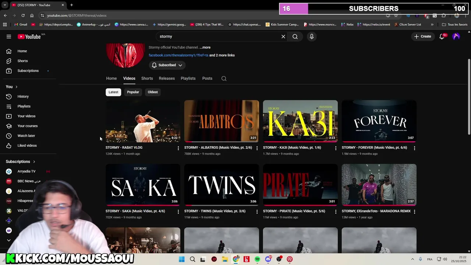Open the notifications bell
The height and width of the screenshot is (265, 471).
(x=442, y=36)
